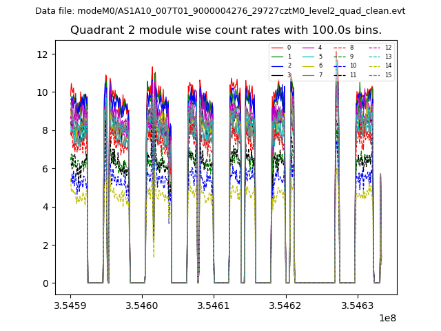Click the yellow dashed legend entry 14
The image size is (441, 331).
[374, 66]
